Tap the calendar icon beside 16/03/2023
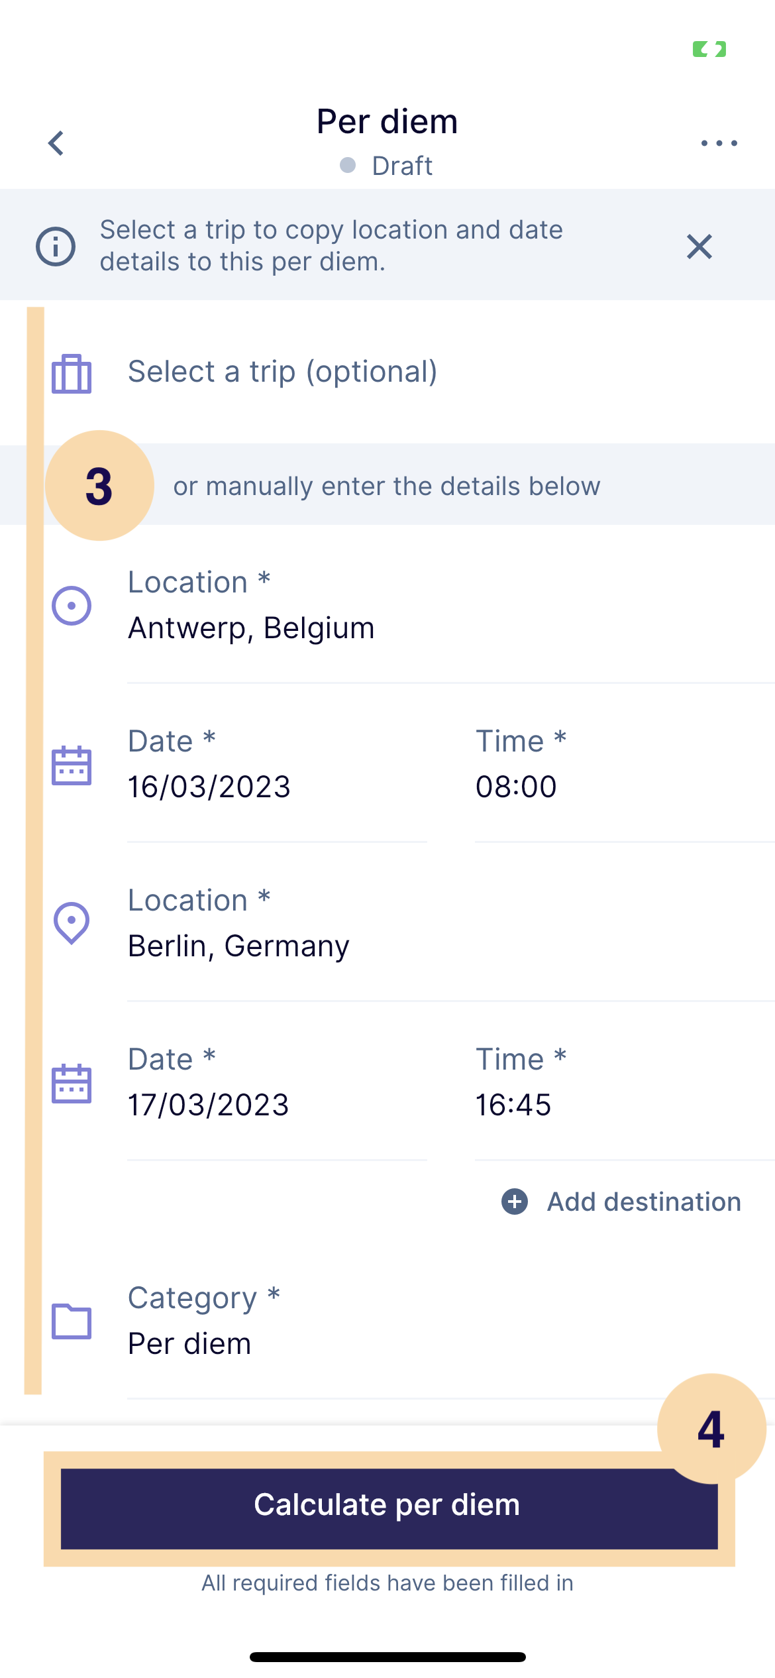The height and width of the screenshot is (1678, 775). coord(72,765)
